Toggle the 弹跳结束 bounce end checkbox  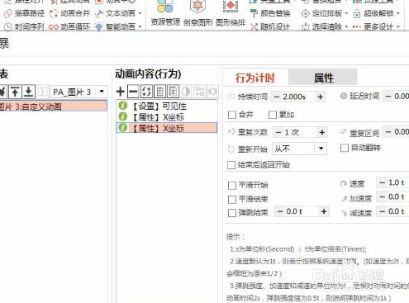tap(232, 213)
